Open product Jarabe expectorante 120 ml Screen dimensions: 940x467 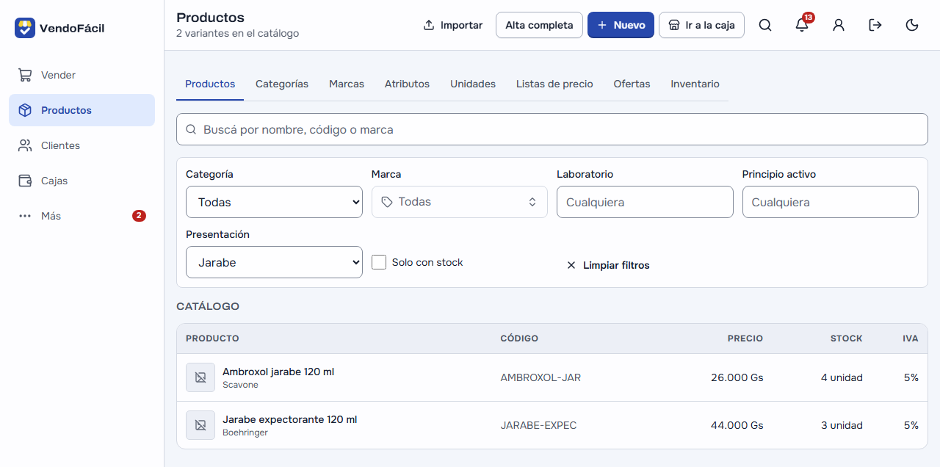289,419
